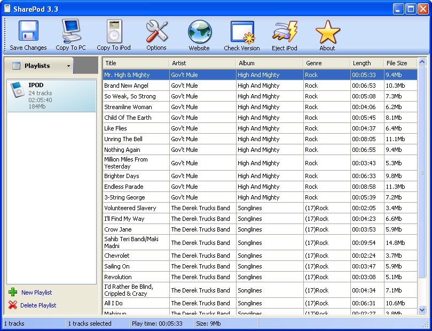Select the IPOD 24 tracks playlist entry
Viewport: 432px width, 331px height.
(x=51, y=96)
